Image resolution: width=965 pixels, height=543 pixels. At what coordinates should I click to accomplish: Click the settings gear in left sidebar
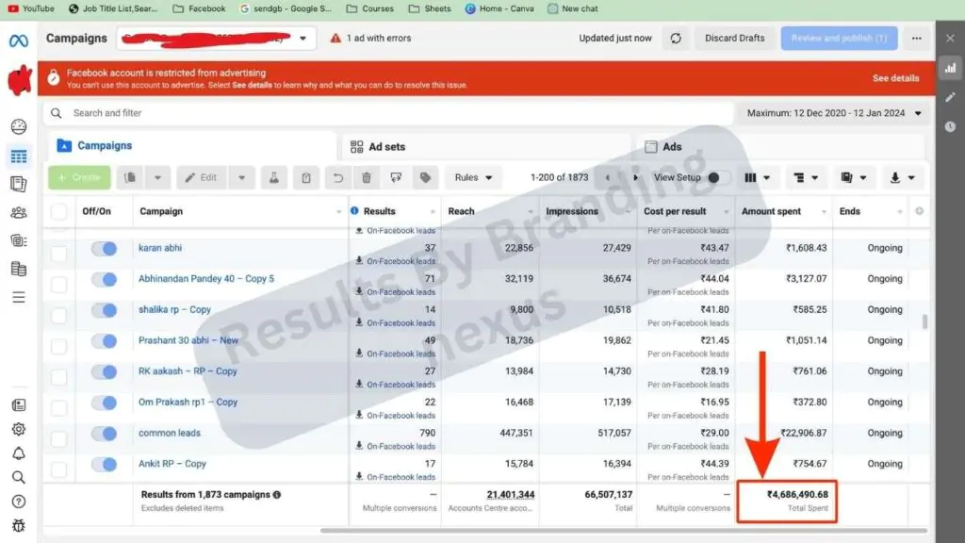(x=18, y=429)
